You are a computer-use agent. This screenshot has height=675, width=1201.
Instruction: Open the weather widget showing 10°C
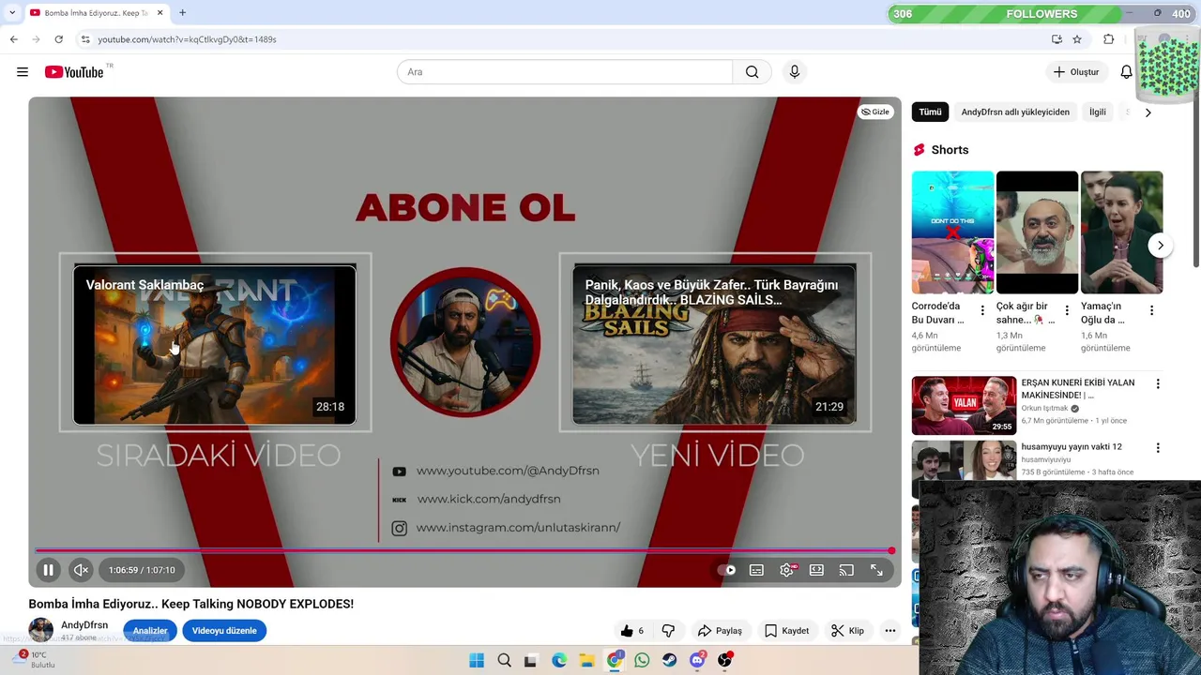click(32, 660)
